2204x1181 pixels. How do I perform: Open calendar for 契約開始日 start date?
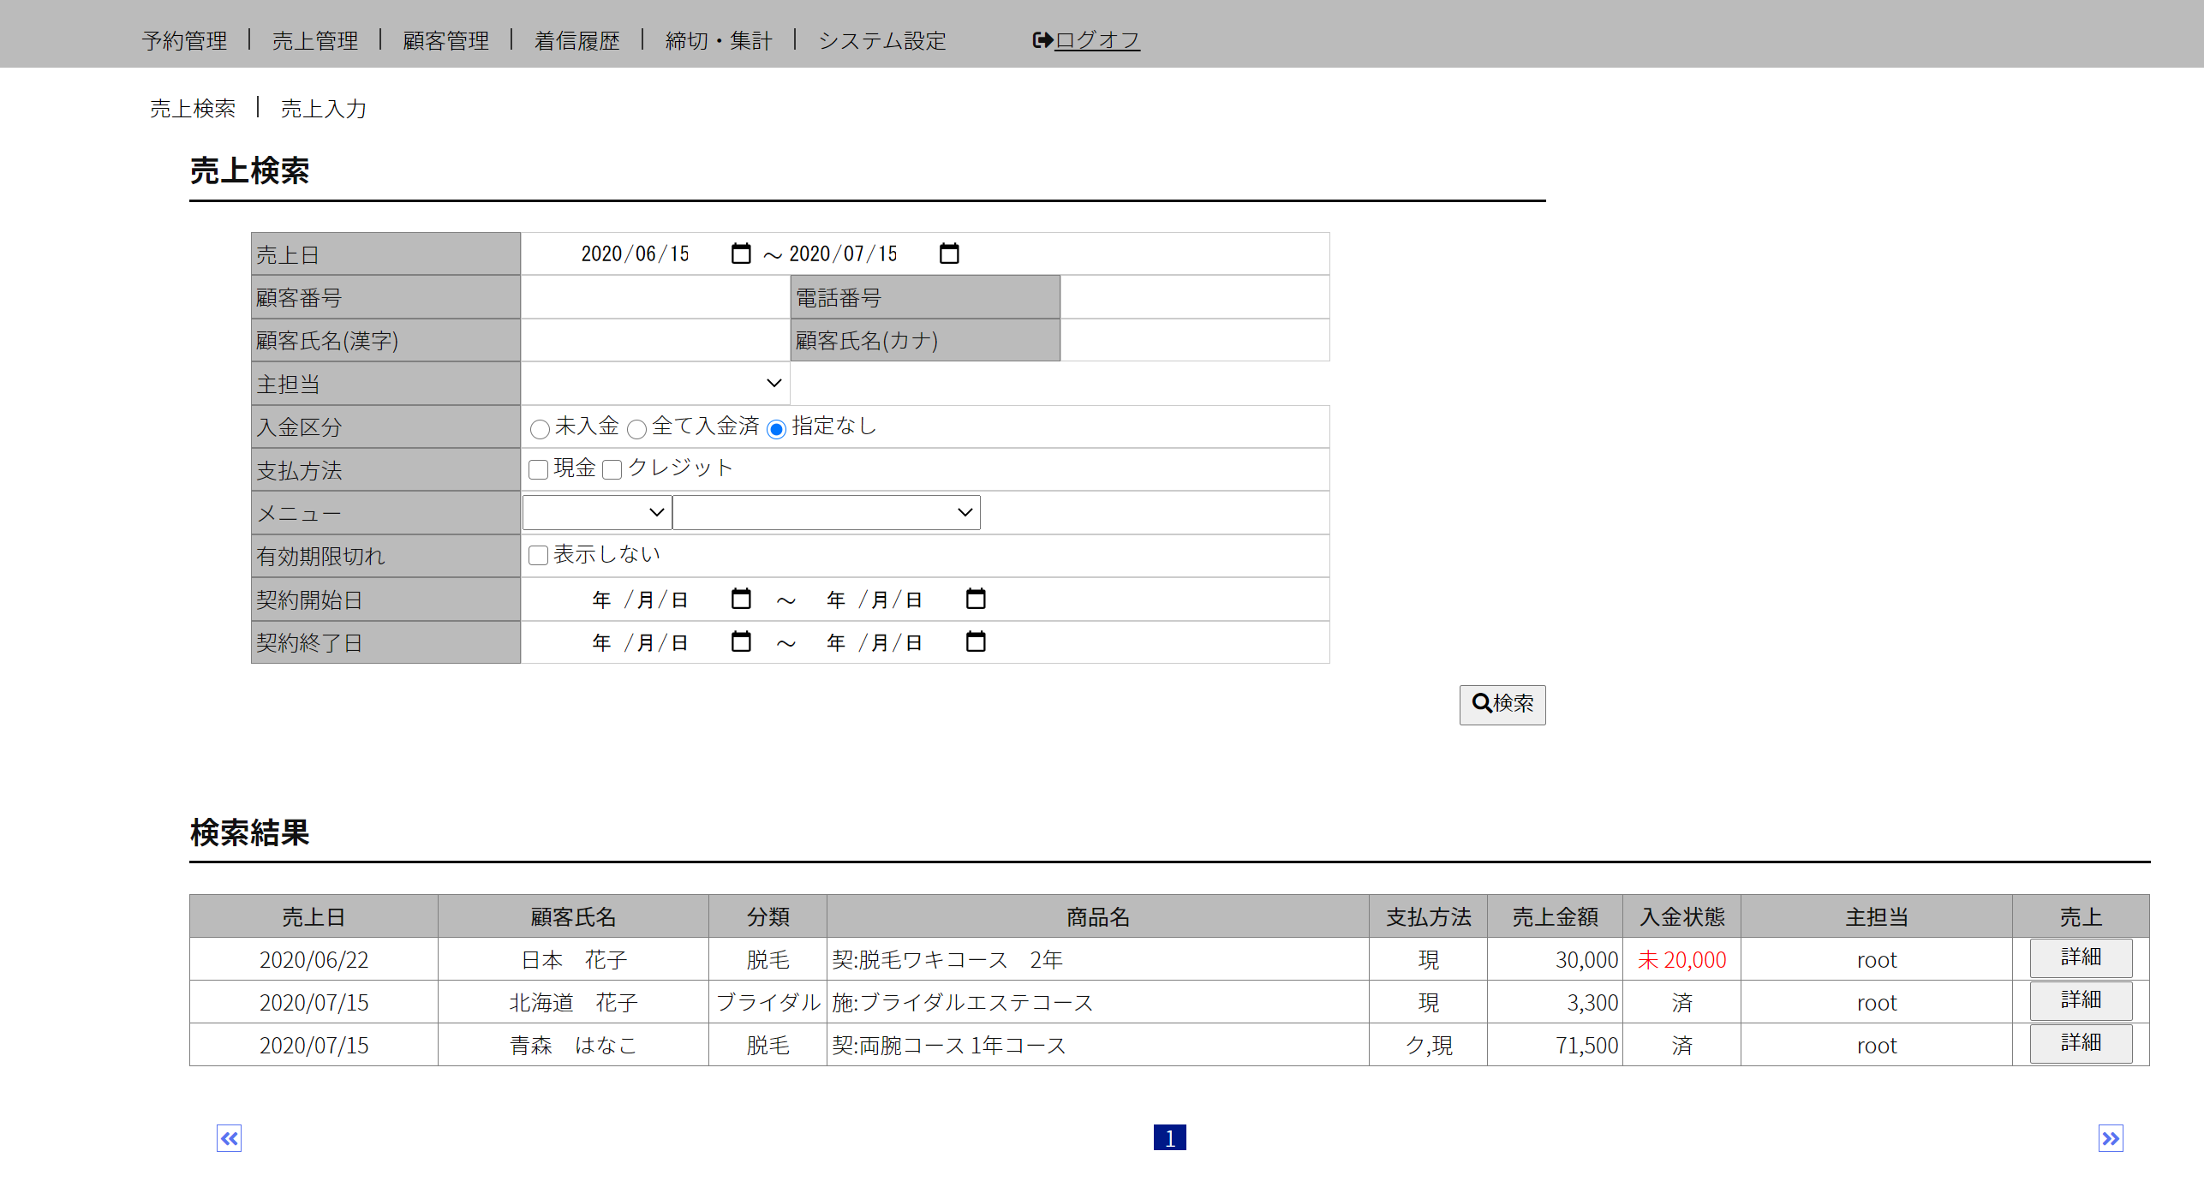click(741, 599)
